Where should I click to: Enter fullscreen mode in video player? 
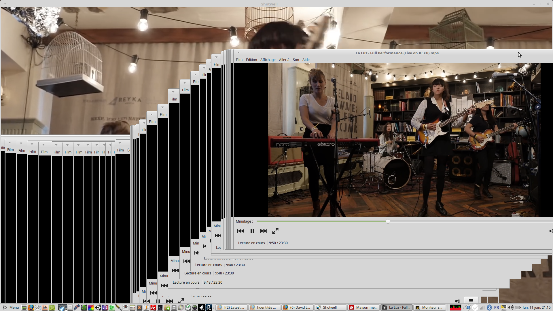point(275,231)
